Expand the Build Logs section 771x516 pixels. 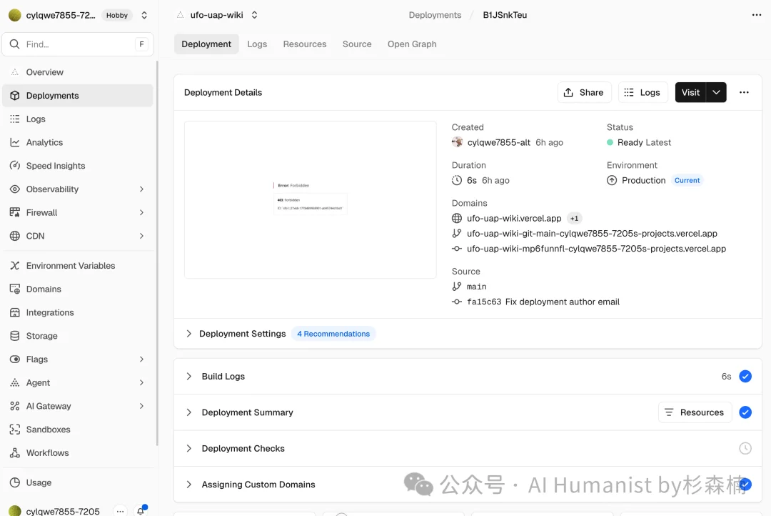click(188, 376)
